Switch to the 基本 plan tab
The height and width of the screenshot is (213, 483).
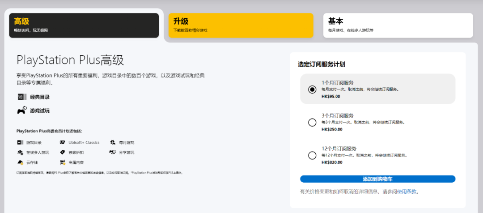click(x=398, y=25)
